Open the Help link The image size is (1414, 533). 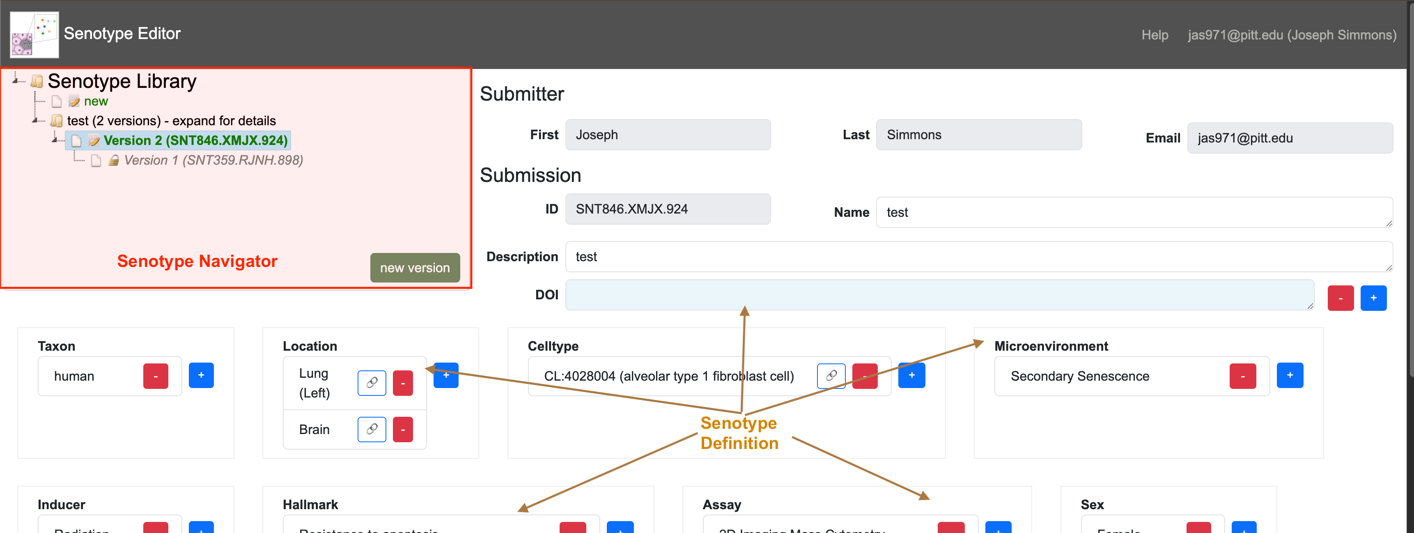pyautogui.click(x=1155, y=35)
